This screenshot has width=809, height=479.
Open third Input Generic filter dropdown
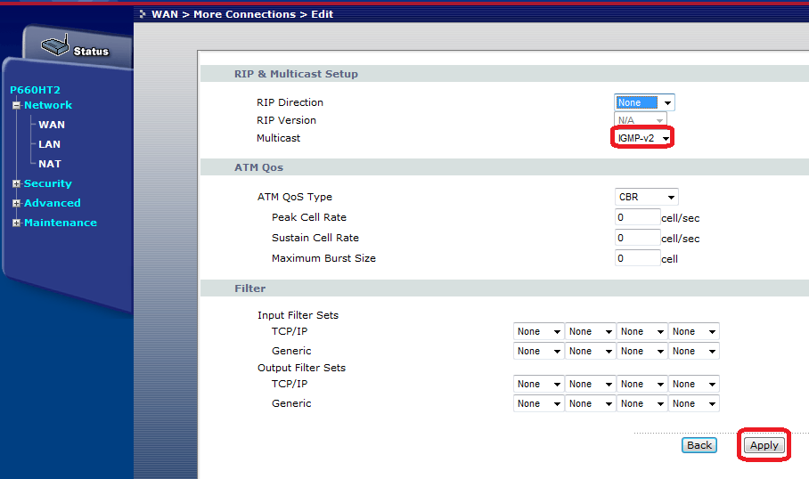pyautogui.click(x=641, y=351)
